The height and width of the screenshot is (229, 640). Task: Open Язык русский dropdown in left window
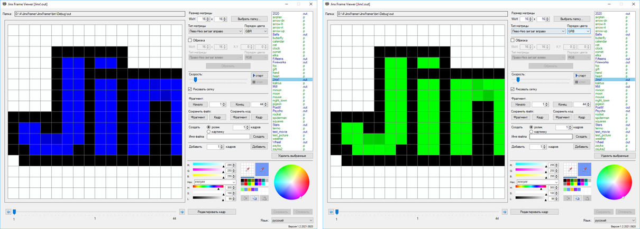tap(292, 221)
